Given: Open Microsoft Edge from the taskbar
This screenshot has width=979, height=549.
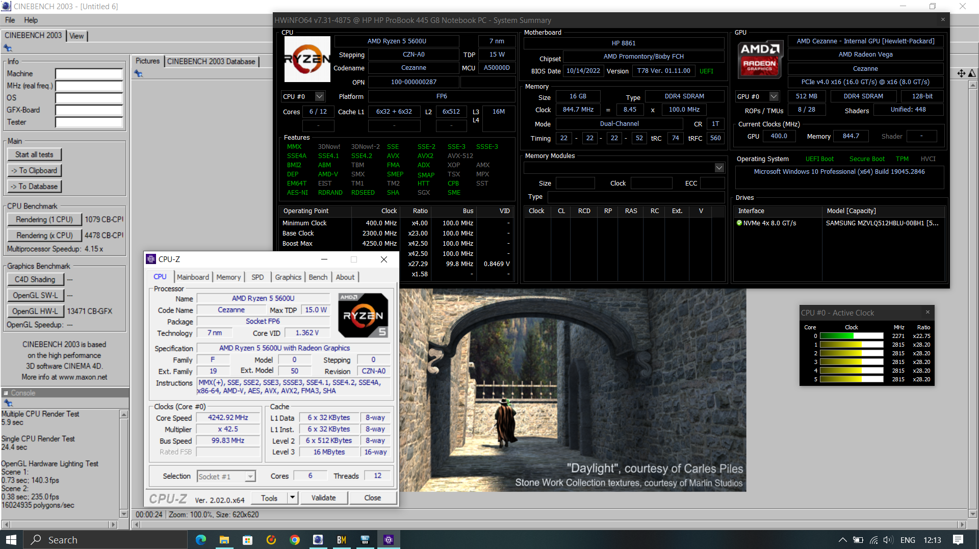Looking at the screenshot, I should pos(201,540).
